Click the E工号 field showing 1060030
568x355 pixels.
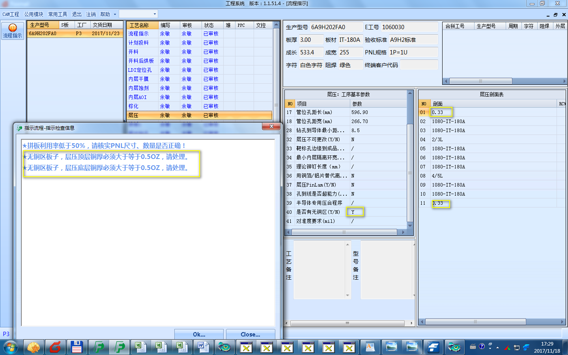pos(409,27)
